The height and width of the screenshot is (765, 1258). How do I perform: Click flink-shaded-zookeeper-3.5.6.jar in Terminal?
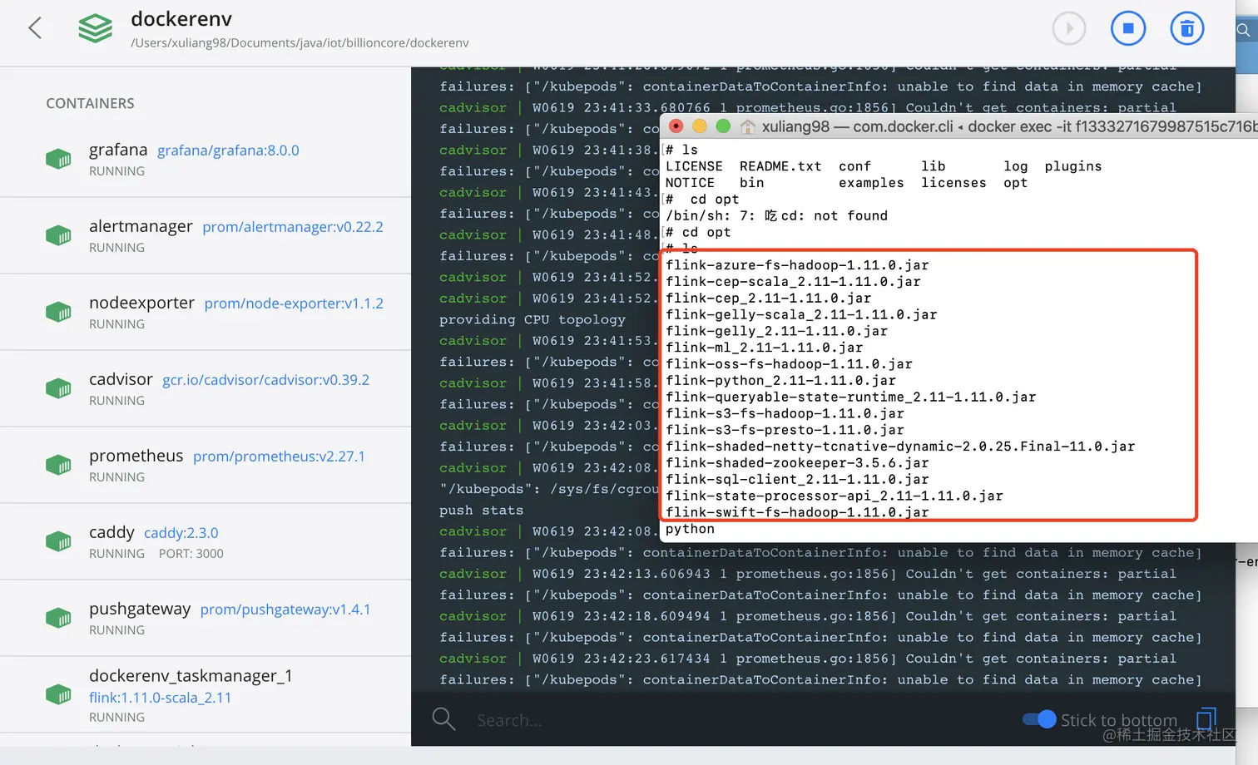coord(797,463)
